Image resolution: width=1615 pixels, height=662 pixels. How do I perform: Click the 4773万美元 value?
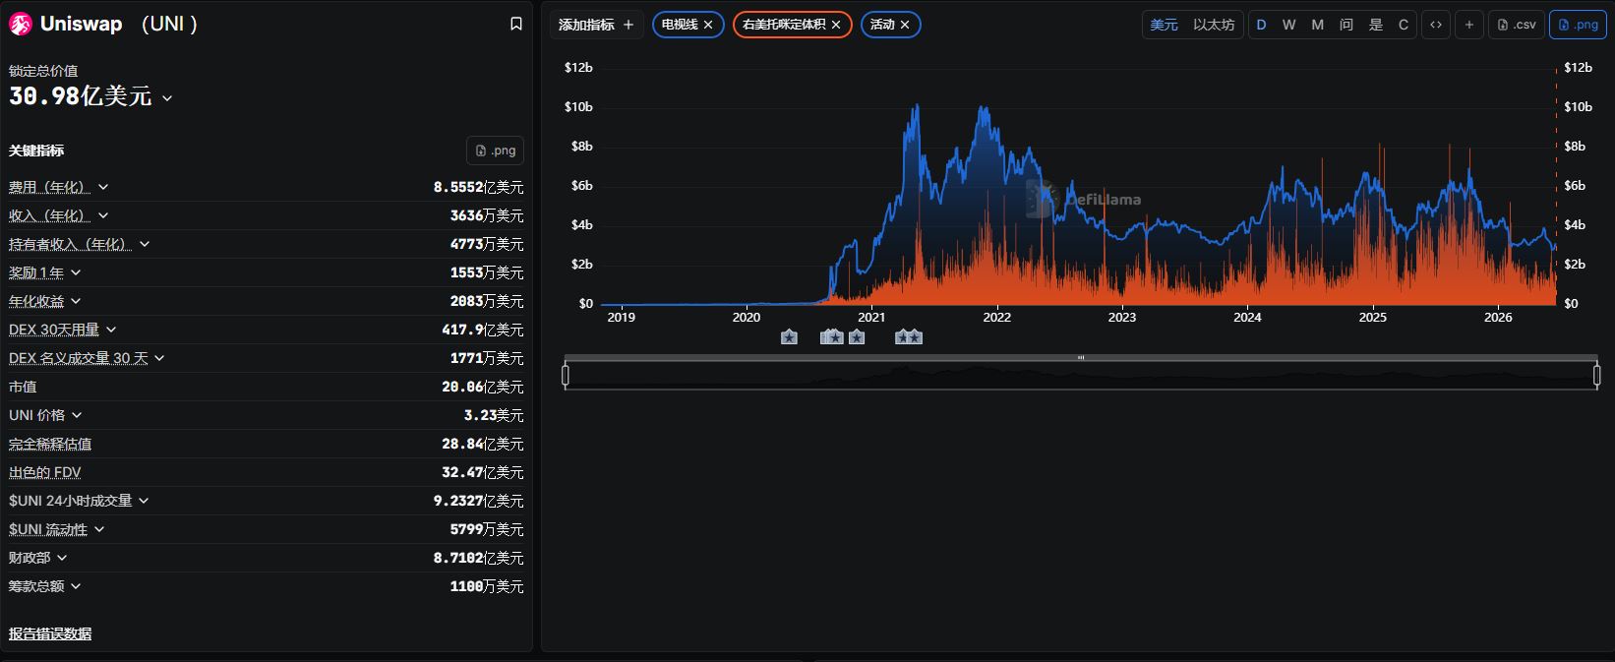click(487, 244)
